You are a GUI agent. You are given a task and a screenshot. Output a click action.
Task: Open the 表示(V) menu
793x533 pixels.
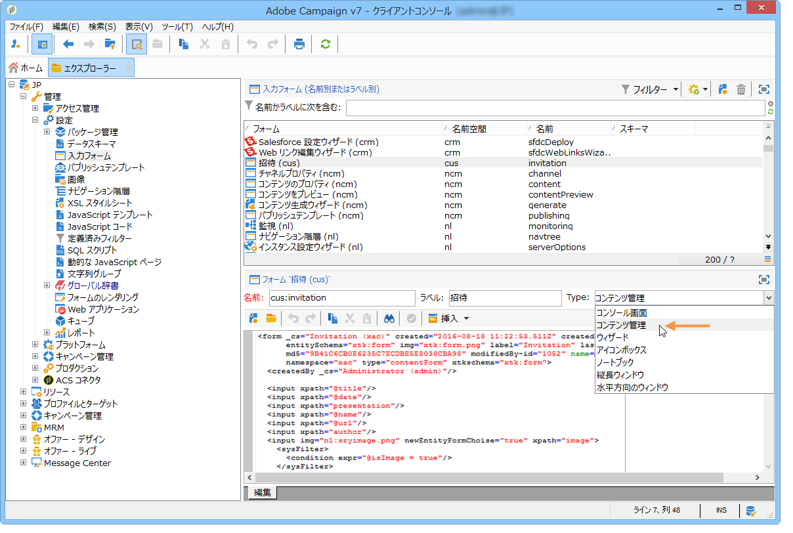139,27
